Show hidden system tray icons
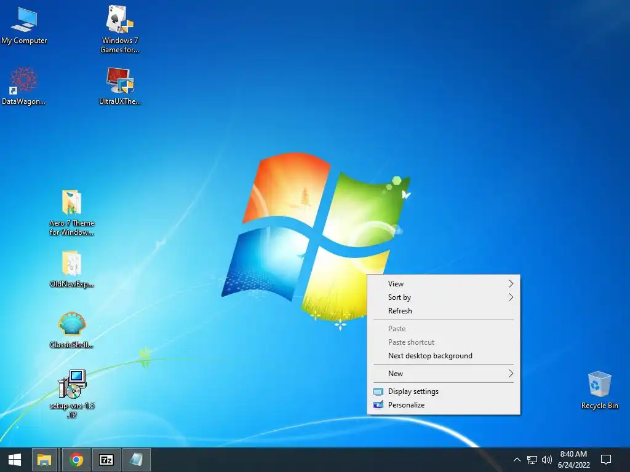The width and height of the screenshot is (630, 472). click(517, 460)
